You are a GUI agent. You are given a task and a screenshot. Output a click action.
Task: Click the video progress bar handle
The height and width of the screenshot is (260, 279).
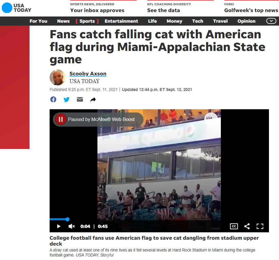click(x=67, y=219)
